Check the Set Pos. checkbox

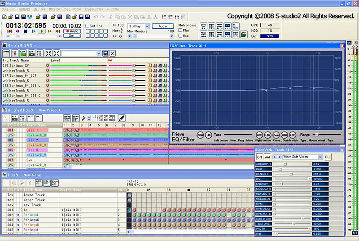click(x=87, y=26)
